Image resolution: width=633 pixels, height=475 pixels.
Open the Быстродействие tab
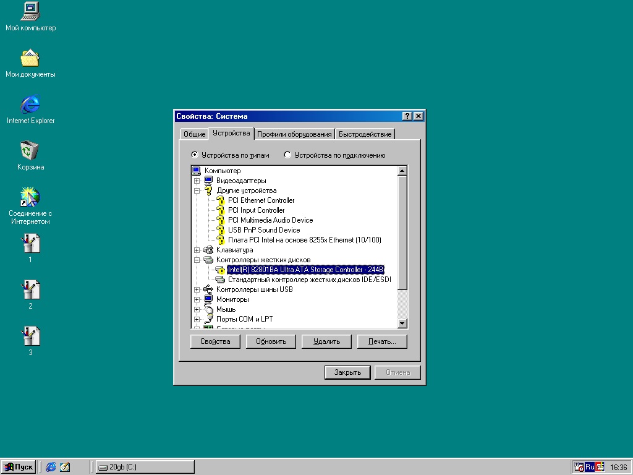pos(365,134)
